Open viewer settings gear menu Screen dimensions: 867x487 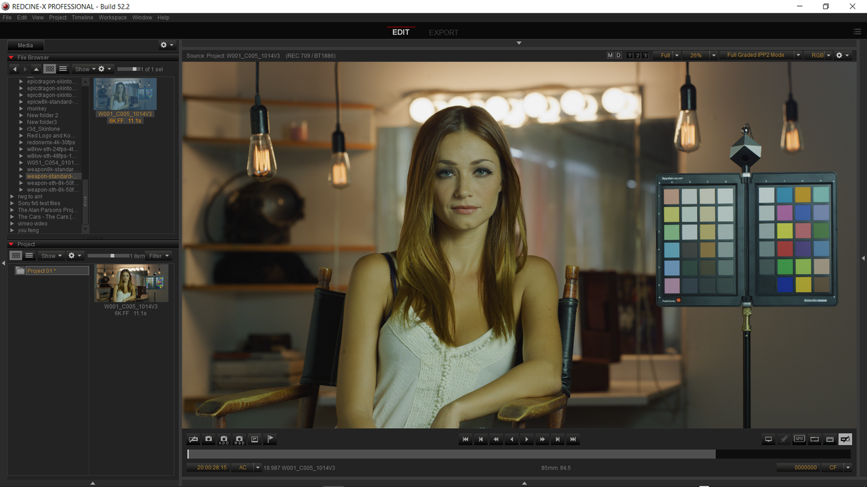click(x=843, y=55)
